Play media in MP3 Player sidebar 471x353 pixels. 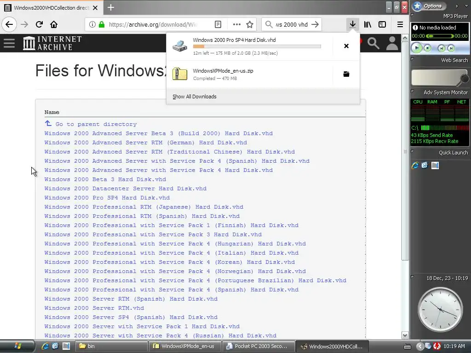417,48
